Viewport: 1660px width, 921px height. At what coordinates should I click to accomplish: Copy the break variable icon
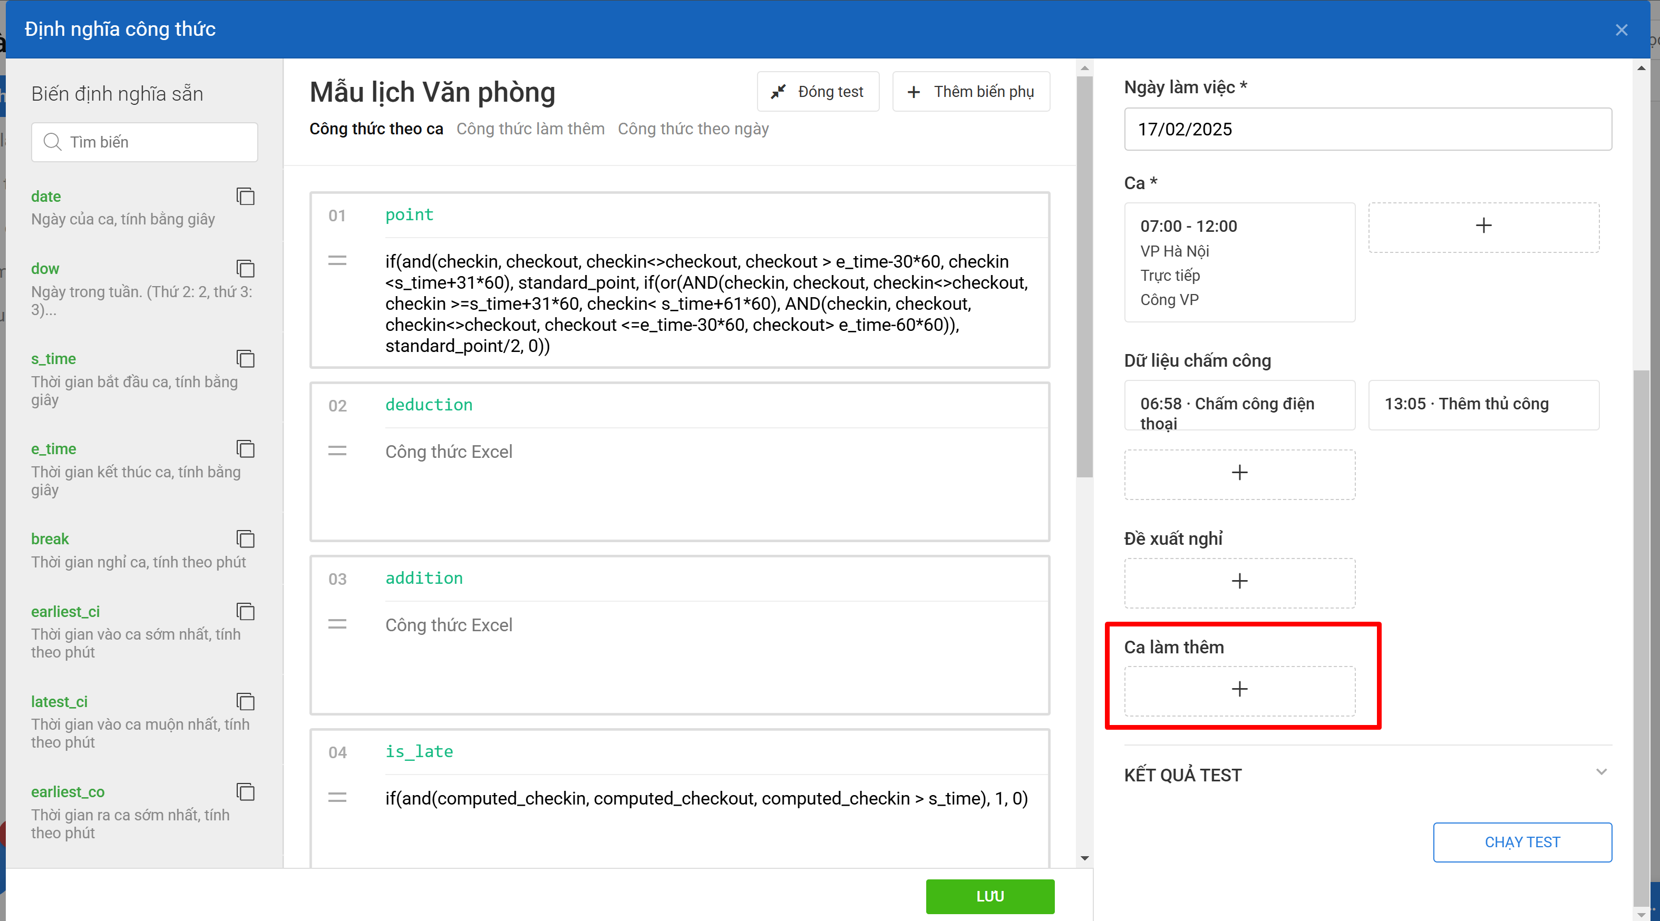tap(246, 538)
